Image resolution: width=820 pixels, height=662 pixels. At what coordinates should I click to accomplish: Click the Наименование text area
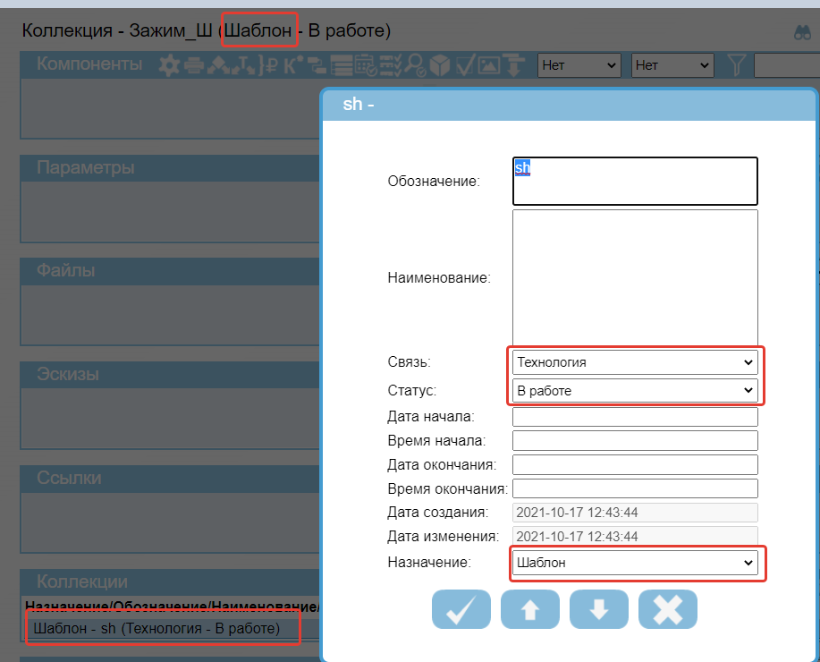tap(635, 277)
